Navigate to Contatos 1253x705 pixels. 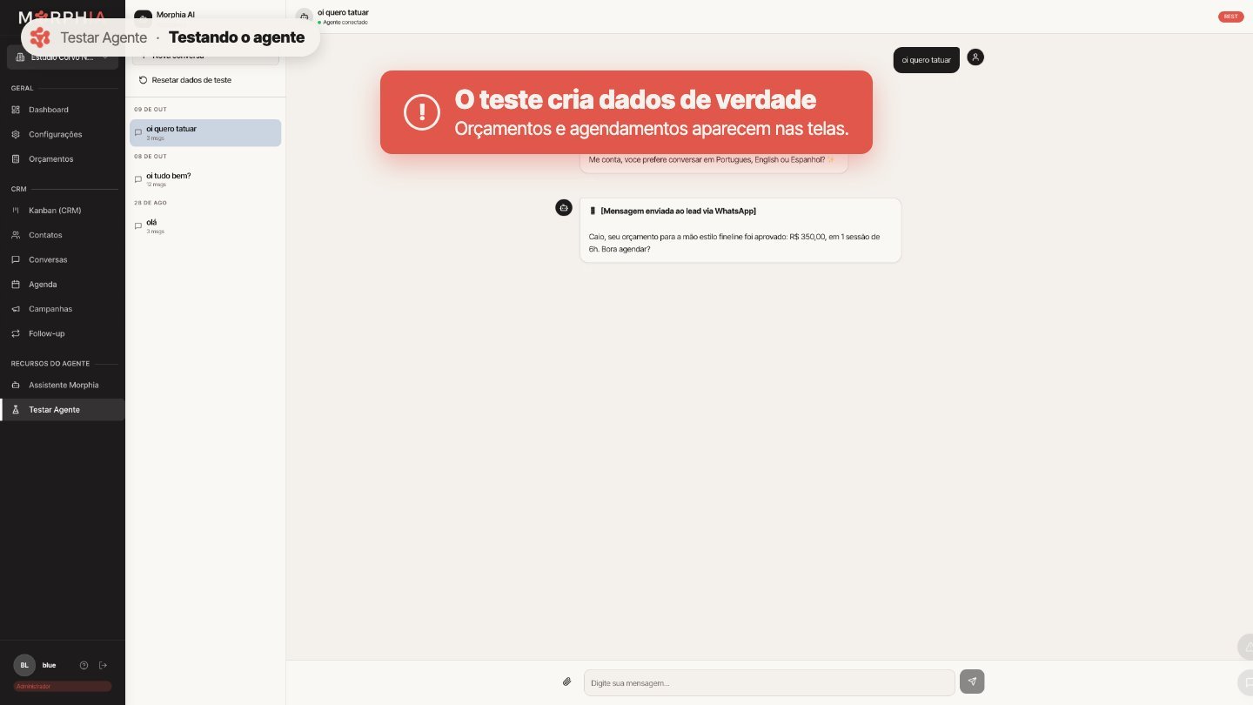pyautogui.click(x=61, y=235)
